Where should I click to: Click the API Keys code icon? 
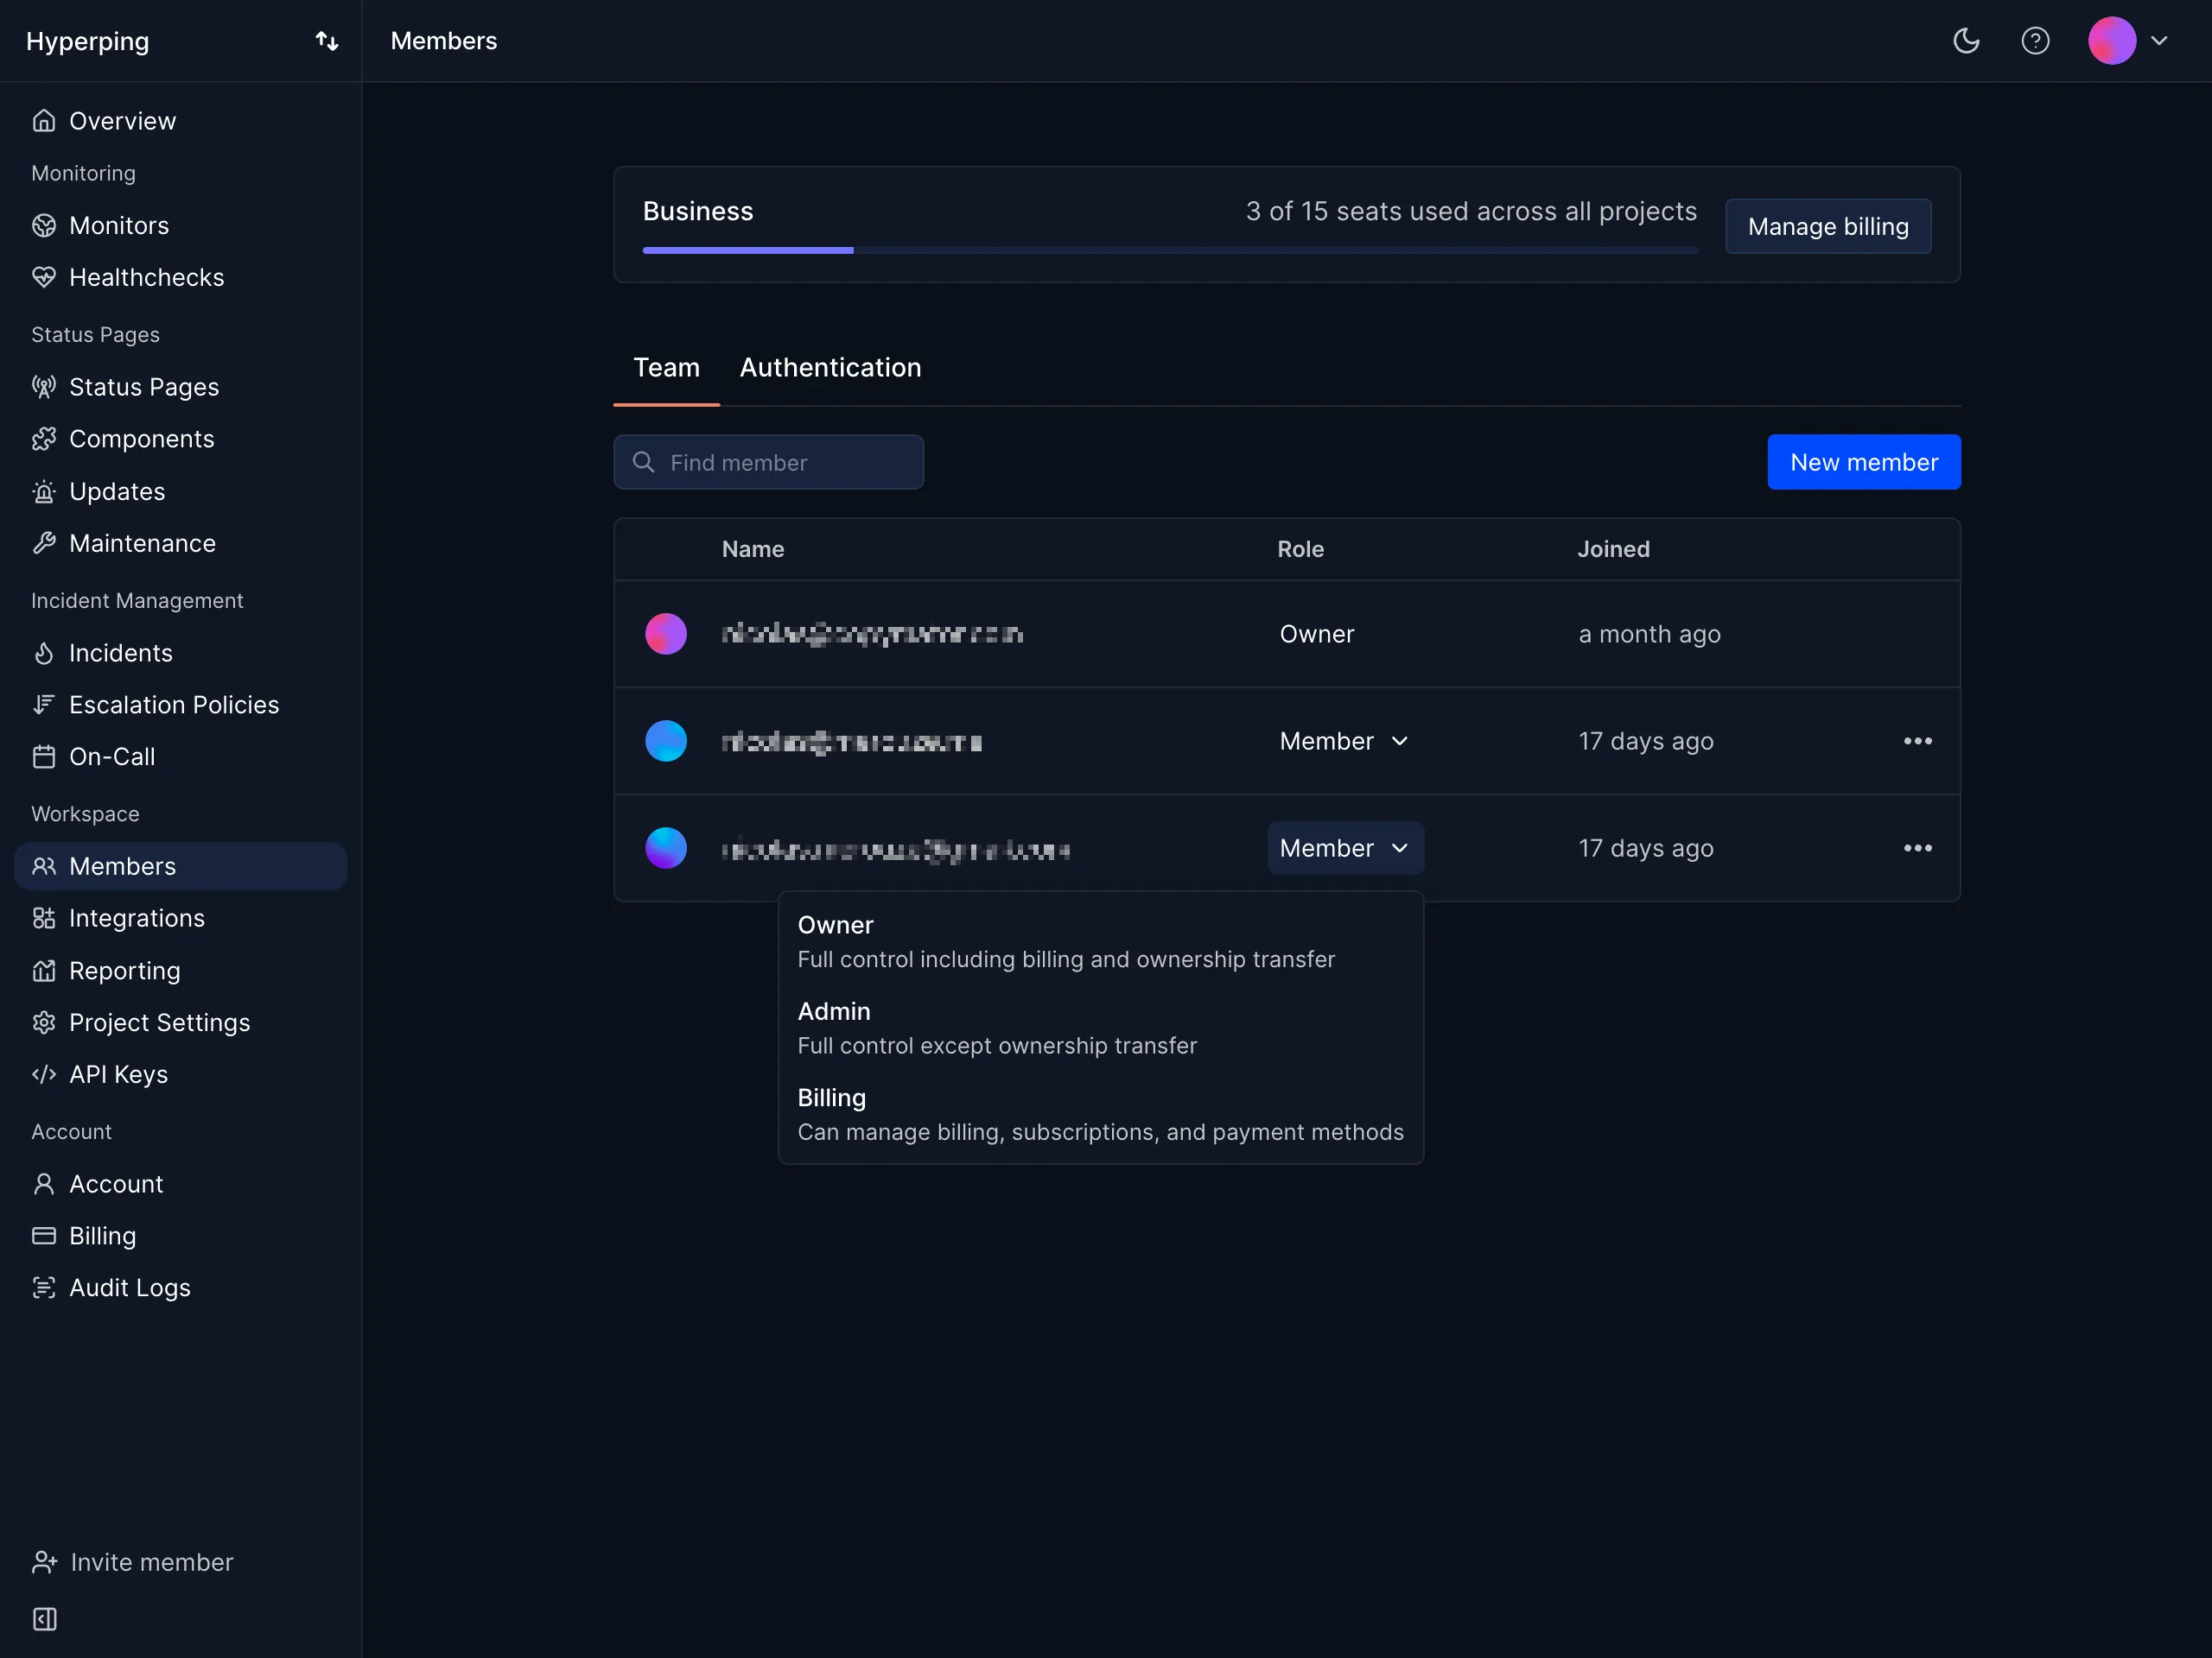point(44,1074)
